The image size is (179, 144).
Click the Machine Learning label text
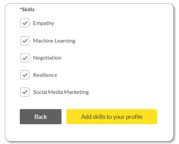click(x=54, y=41)
